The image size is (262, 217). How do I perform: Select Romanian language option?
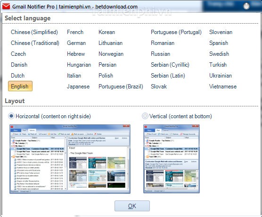[x=163, y=43]
